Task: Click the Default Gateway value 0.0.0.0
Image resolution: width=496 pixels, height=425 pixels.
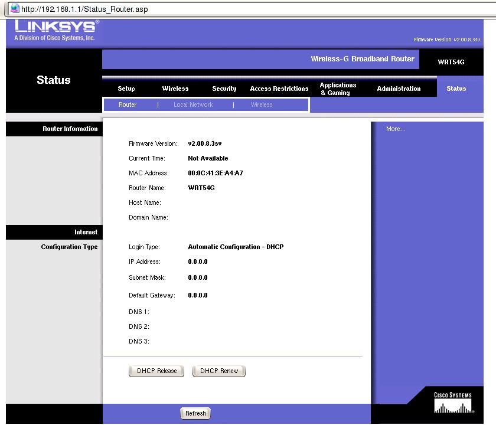Action: tap(198, 295)
